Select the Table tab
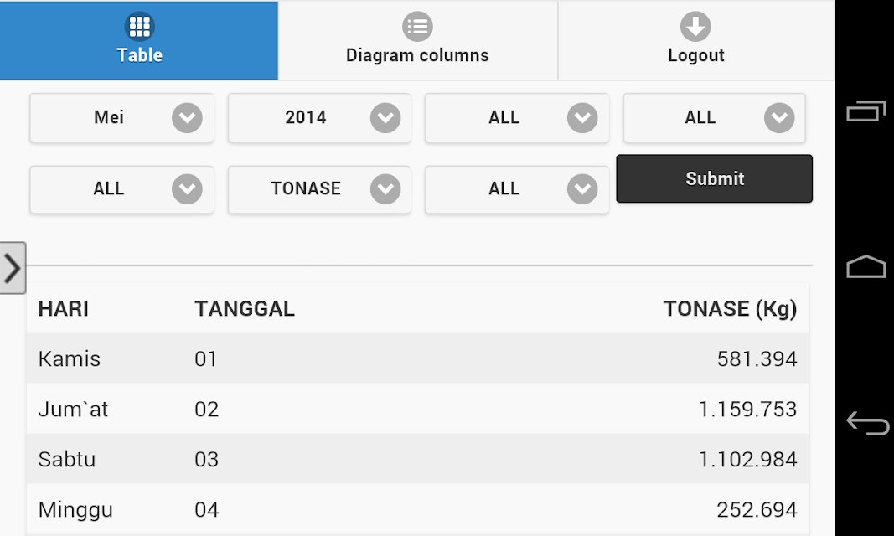The width and height of the screenshot is (894, 536). click(x=139, y=40)
